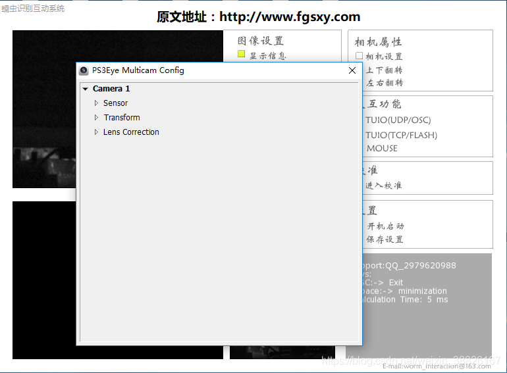Image resolution: width=507 pixels, height=373 pixels.
Task: Click the Calculation Time status text
Action: (406, 300)
